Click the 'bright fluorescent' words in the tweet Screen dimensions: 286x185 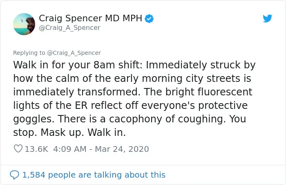click(209, 92)
